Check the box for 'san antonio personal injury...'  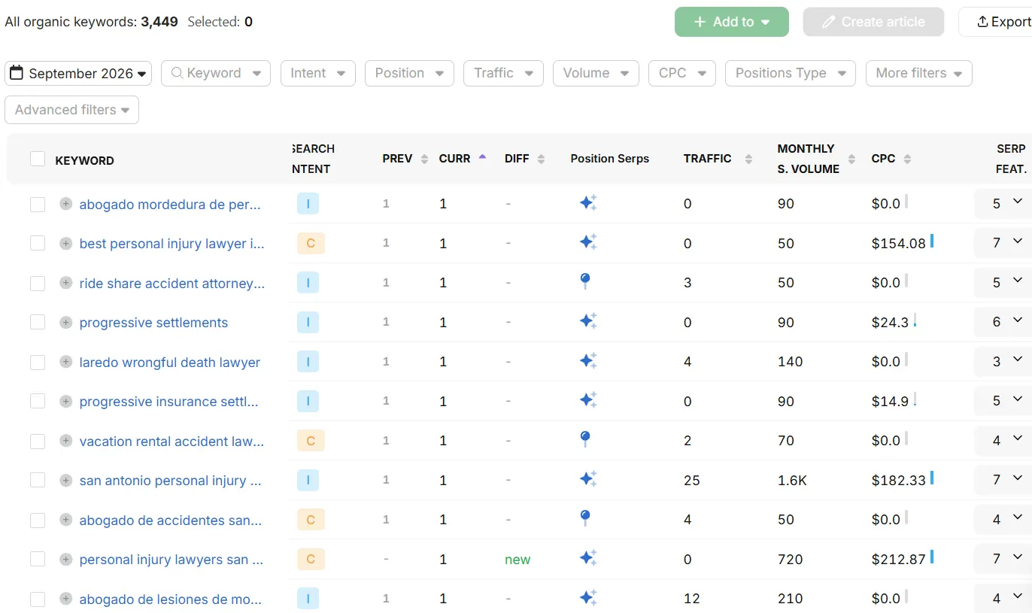(x=38, y=481)
